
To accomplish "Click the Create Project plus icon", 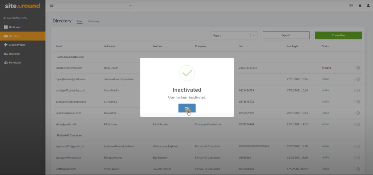I will (x=5, y=45).
